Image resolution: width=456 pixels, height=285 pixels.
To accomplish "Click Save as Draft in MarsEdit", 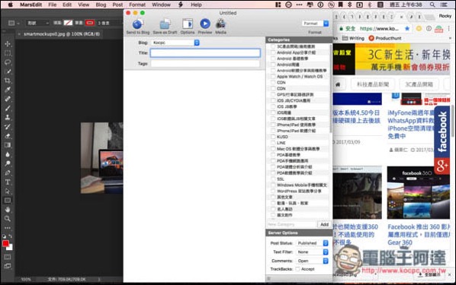I will point(165,27).
